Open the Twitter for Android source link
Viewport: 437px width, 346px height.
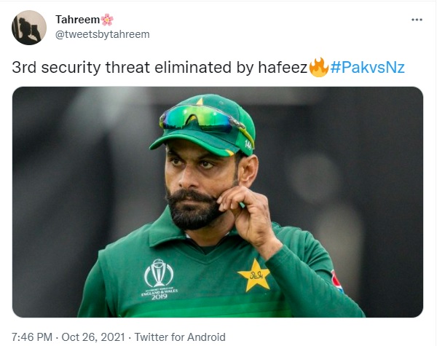[x=180, y=337]
